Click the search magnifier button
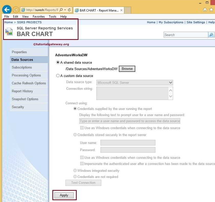 coord(211,35)
